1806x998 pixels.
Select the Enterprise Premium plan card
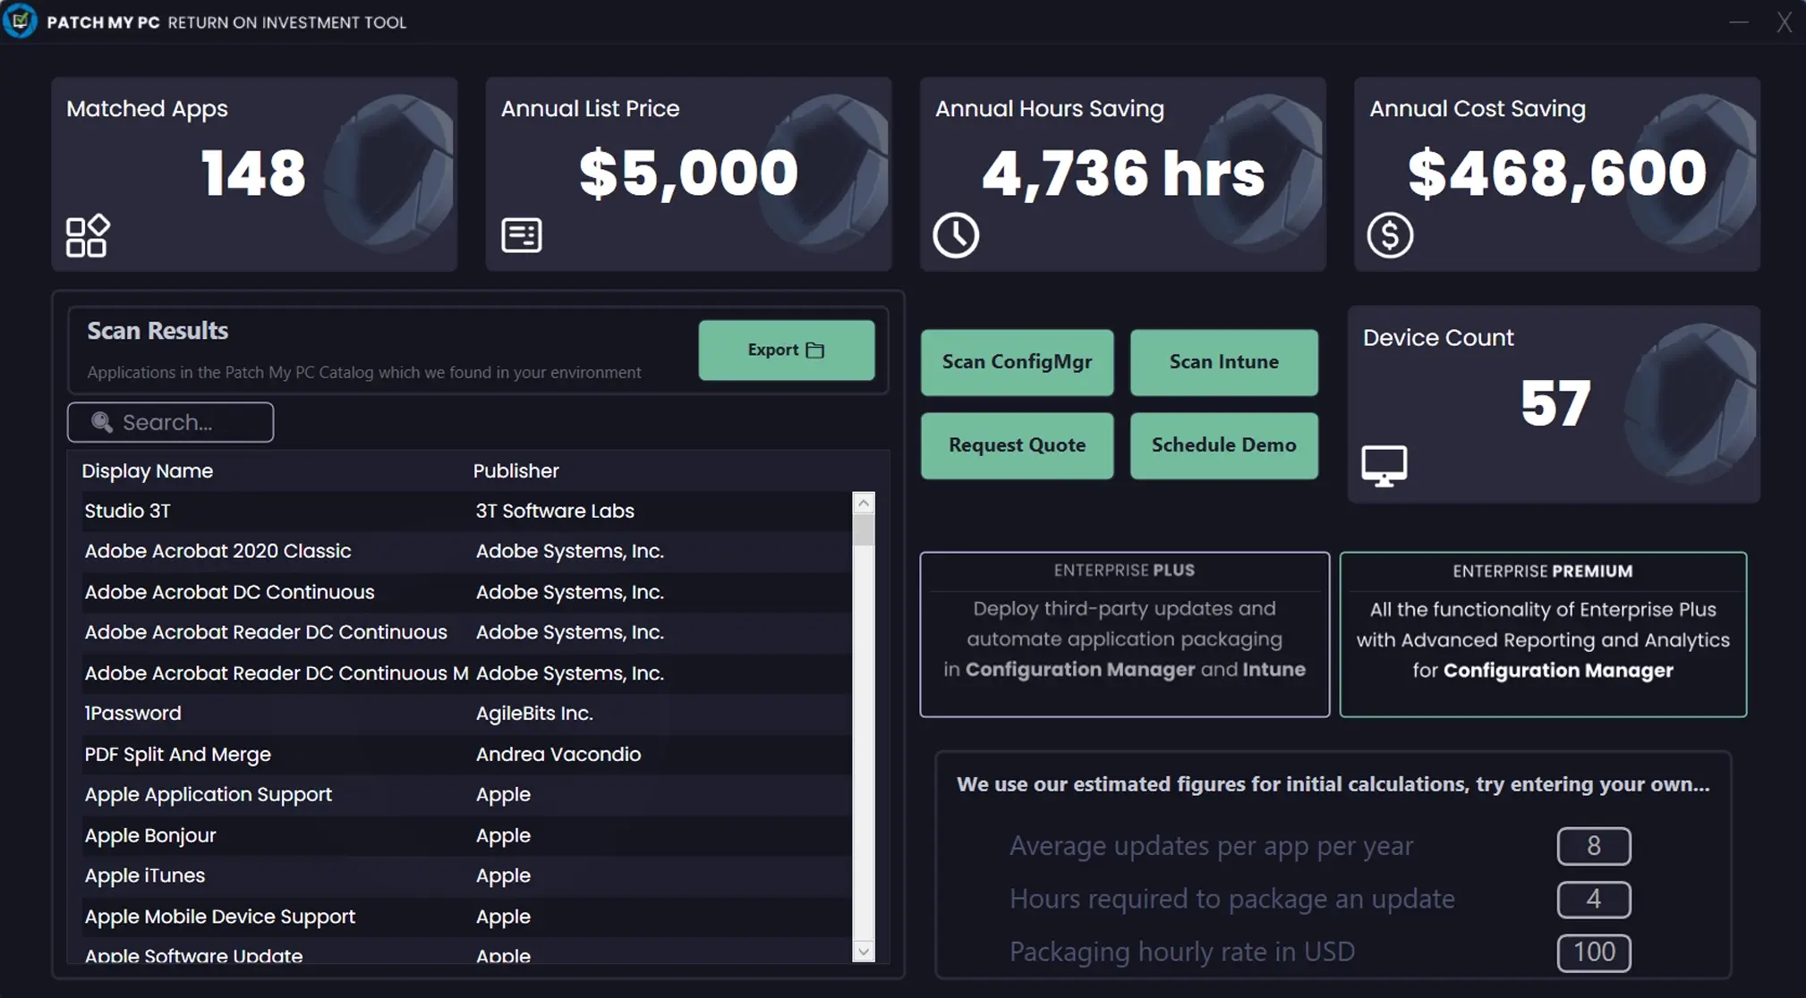tap(1543, 634)
